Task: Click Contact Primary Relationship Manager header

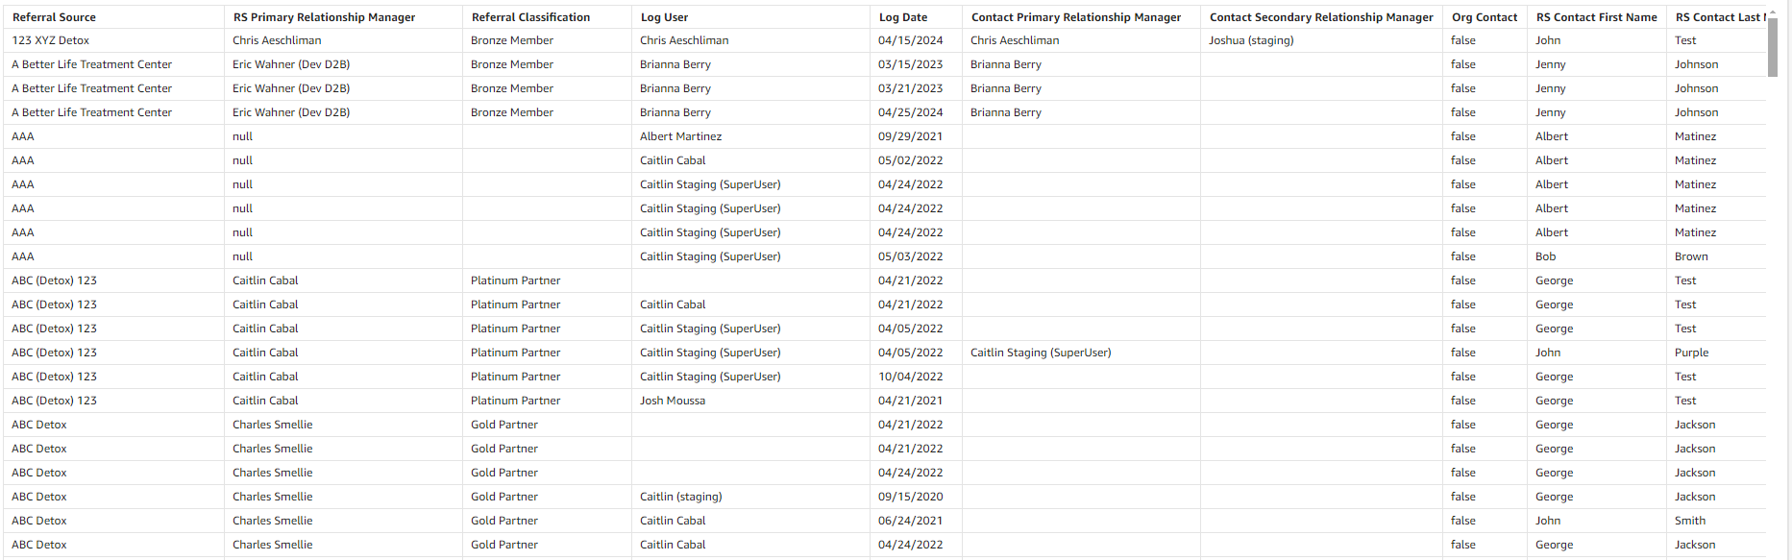Action: (1075, 17)
